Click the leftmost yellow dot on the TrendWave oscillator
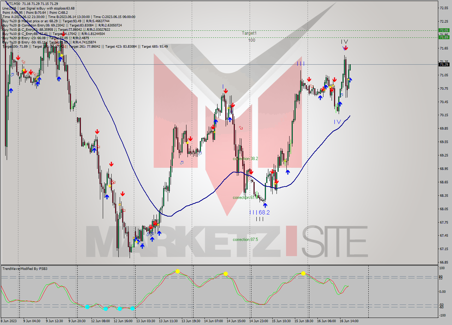This screenshot has width=452, height=325. tap(178, 271)
